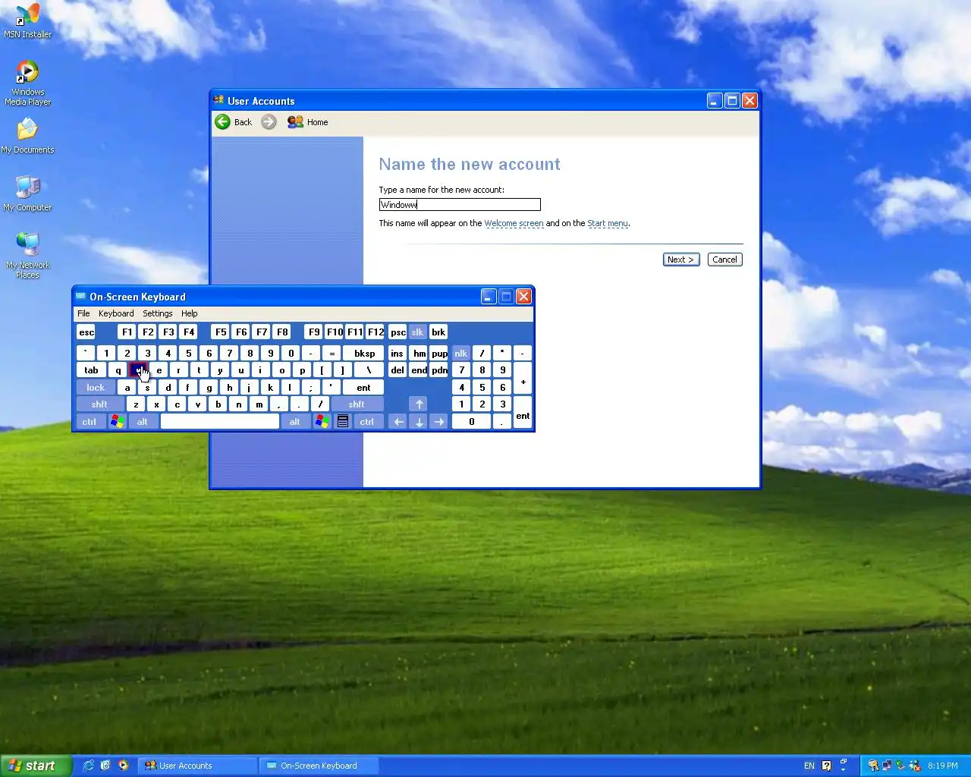Tap the bksp key
The height and width of the screenshot is (777, 971).
click(x=364, y=354)
